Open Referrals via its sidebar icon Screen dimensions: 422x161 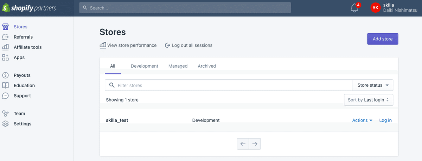point(5,37)
